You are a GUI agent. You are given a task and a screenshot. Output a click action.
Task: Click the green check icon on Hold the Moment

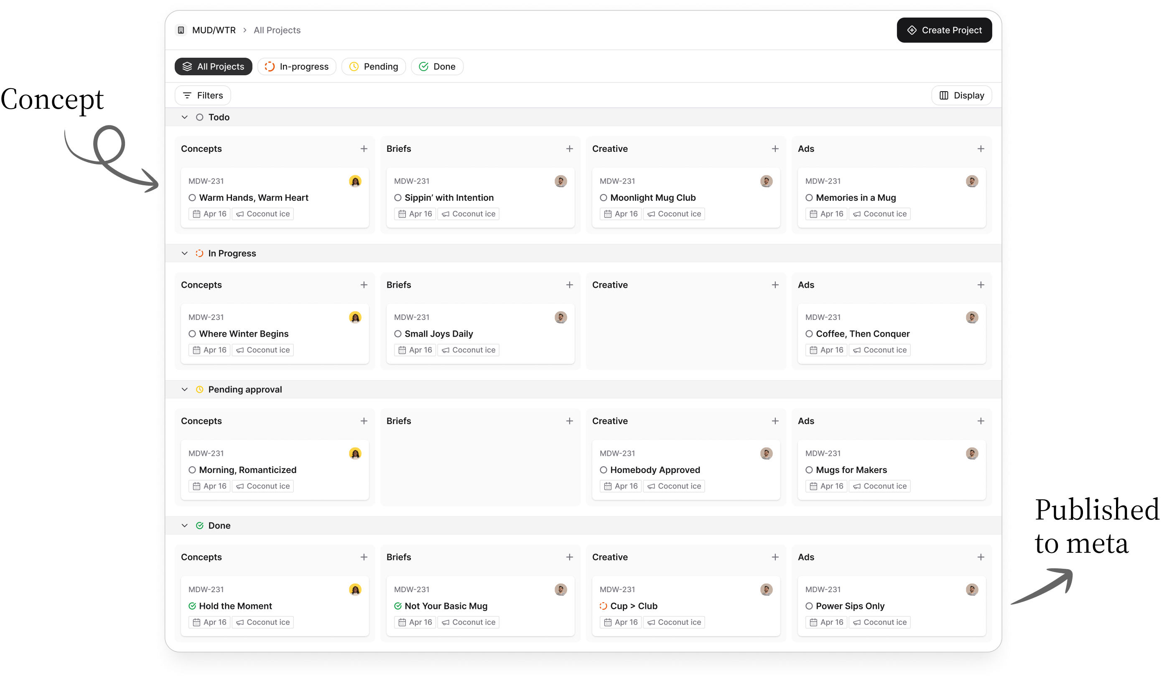click(x=192, y=606)
